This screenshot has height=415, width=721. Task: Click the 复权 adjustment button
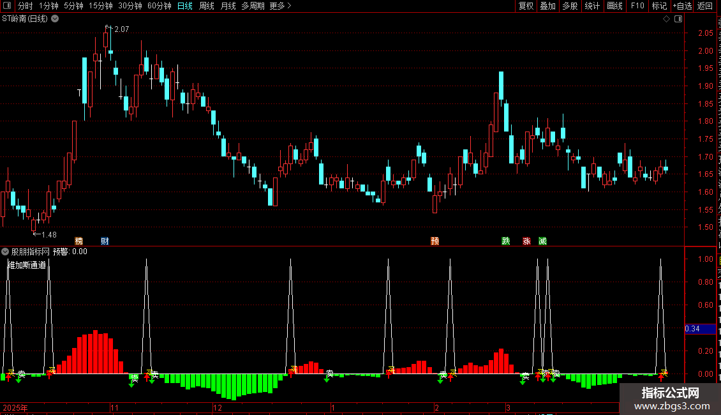[526, 6]
